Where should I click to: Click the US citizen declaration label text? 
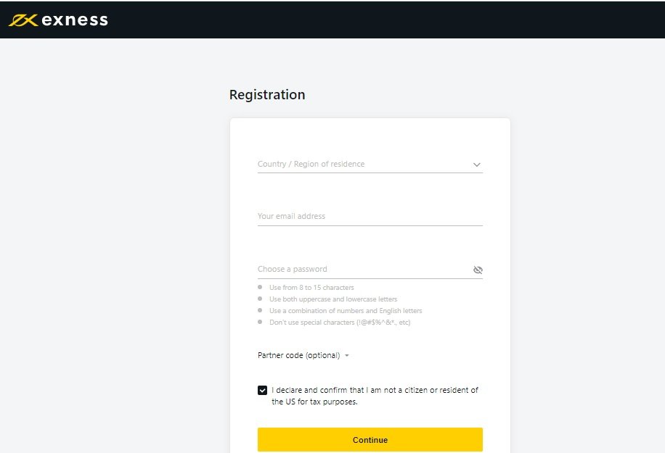click(375, 396)
